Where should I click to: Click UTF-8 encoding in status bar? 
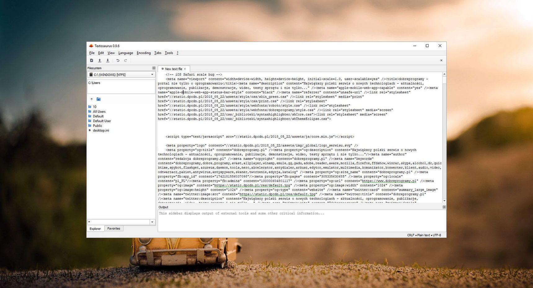tap(437, 235)
